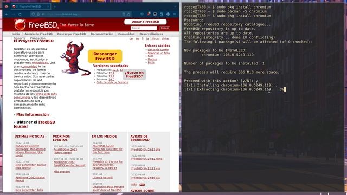Switch language to de

pyautogui.click(x=131, y=38)
